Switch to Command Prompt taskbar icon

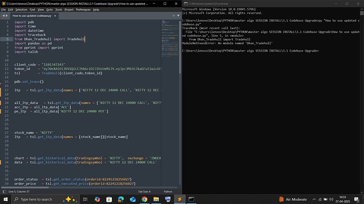(191, 199)
